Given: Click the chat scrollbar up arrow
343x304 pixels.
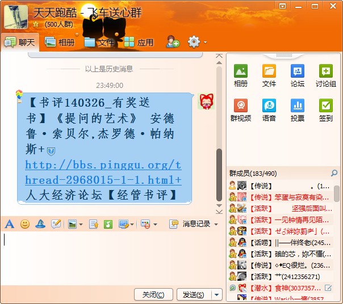Looking at the screenshot, I should pos(219,63).
